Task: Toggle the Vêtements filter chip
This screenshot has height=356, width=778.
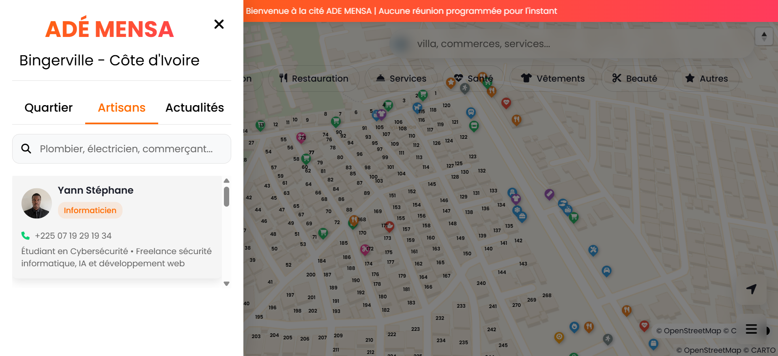Action: pos(553,78)
